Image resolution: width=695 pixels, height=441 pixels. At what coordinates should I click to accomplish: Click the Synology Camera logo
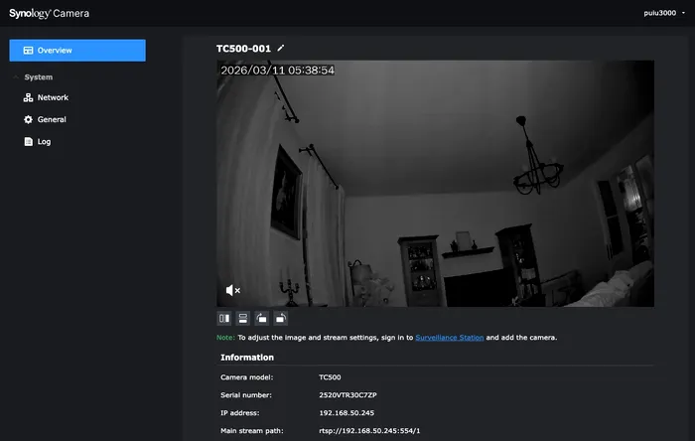pyautogui.click(x=50, y=13)
